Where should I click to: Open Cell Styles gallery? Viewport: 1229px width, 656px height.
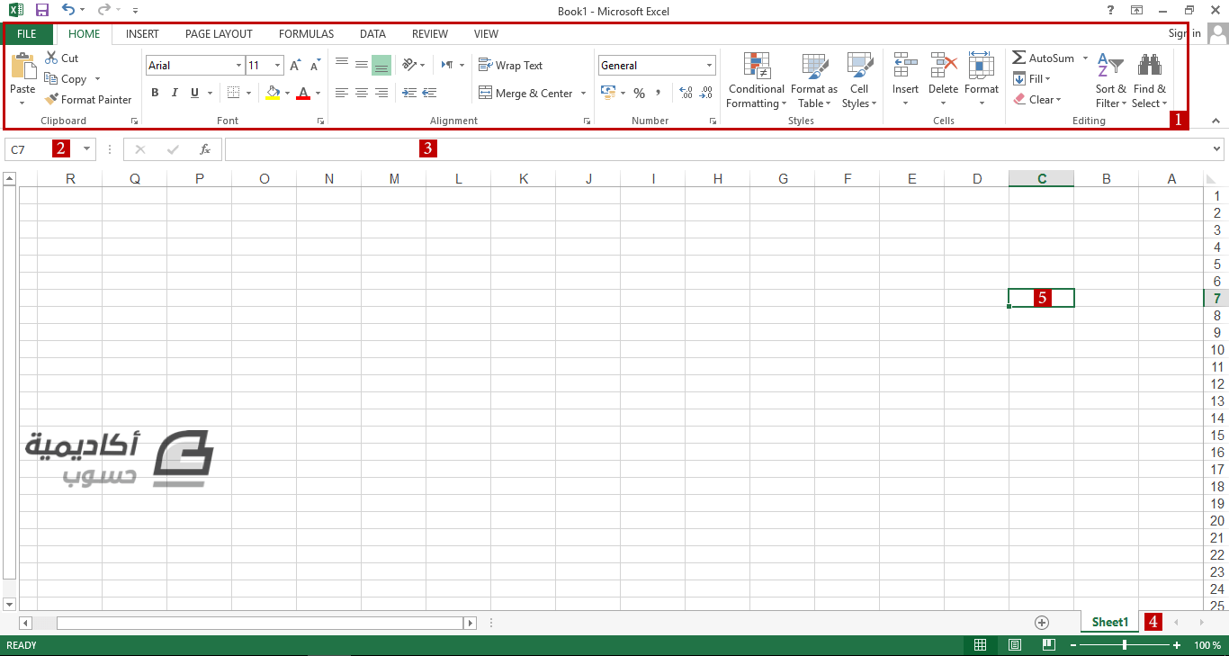859,80
